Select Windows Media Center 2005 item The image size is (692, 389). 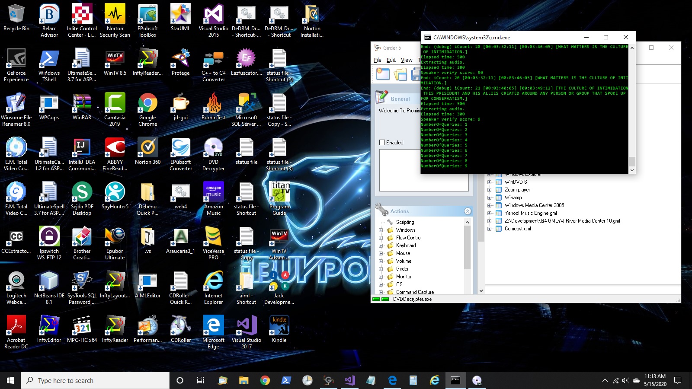tap(534, 205)
